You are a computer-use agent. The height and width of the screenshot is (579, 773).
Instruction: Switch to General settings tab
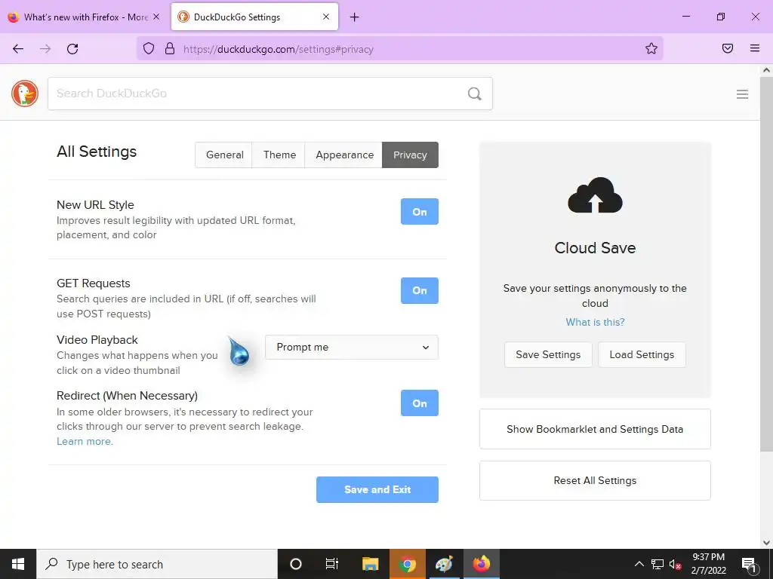[224, 155]
